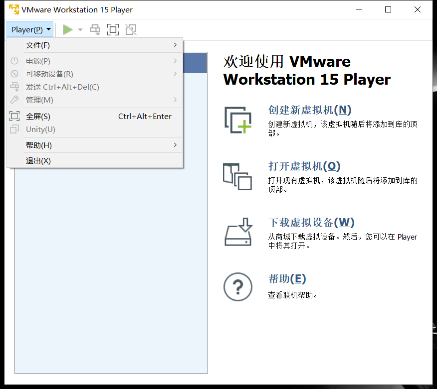Viewport: 437px width, 389px height.
Task: Click the Send Ctrl+Alt+Del toolbar icon
Action: [x=95, y=29]
